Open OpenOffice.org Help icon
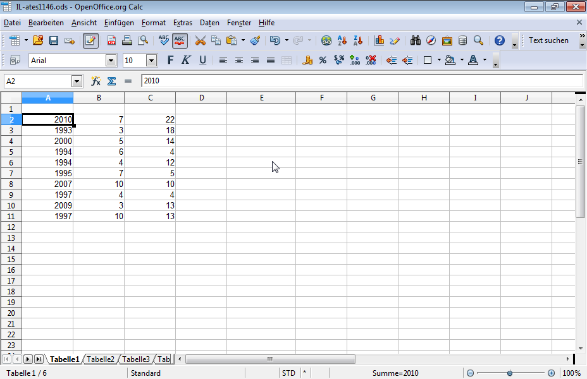The width and height of the screenshot is (587, 379). tap(500, 40)
